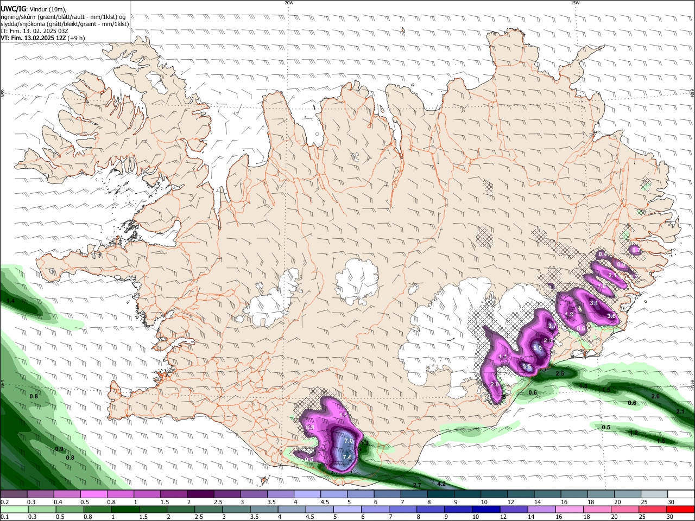Image resolution: width=695 pixels, height=521 pixels.
Task: Pick the bright red swatch labeled 30
Action: [680, 509]
